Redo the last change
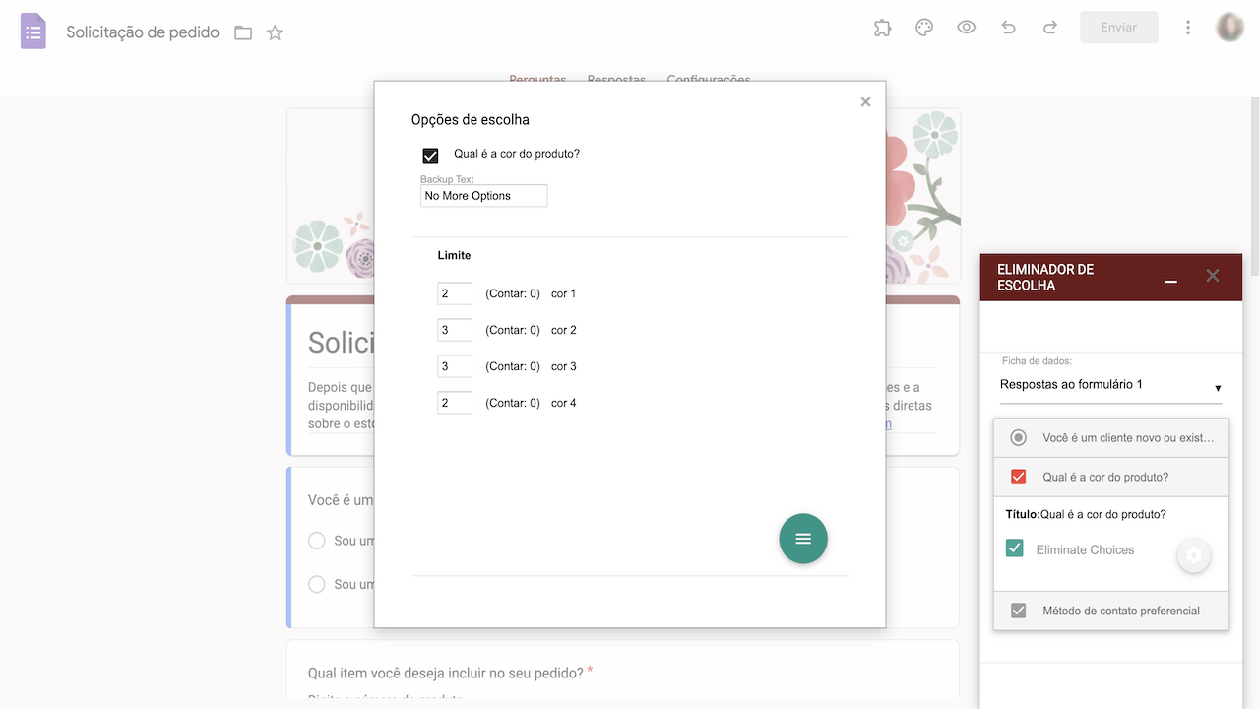This screenshot has height=709, width=1260. point(1050,28)
